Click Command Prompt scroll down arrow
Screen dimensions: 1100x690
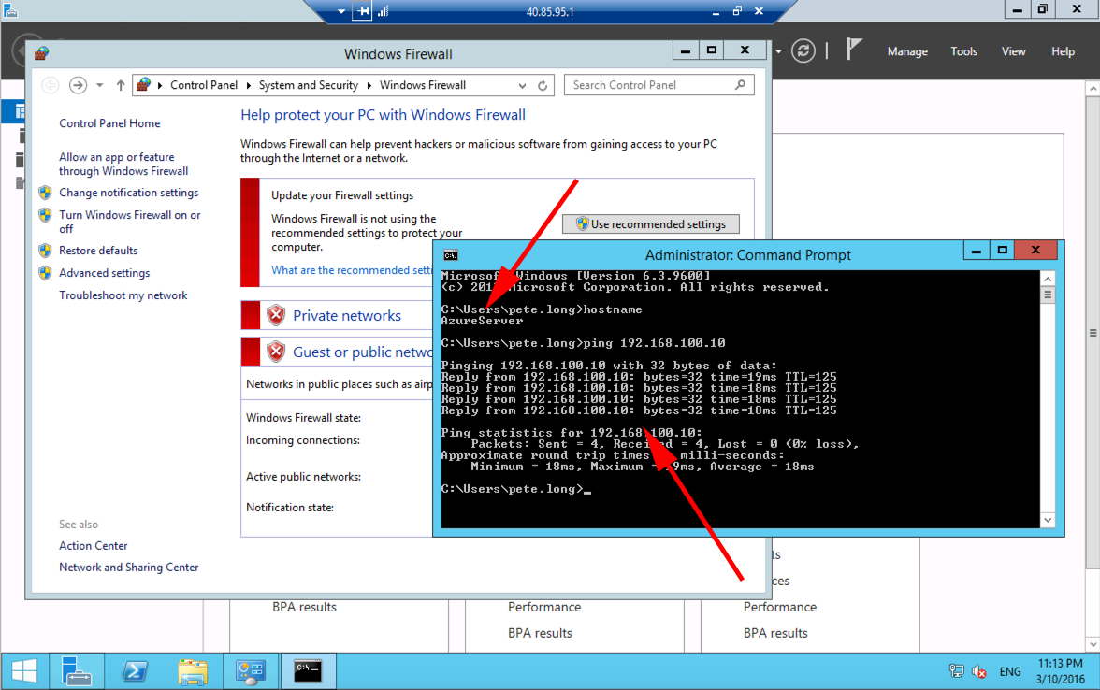[x=1048, y=520]
